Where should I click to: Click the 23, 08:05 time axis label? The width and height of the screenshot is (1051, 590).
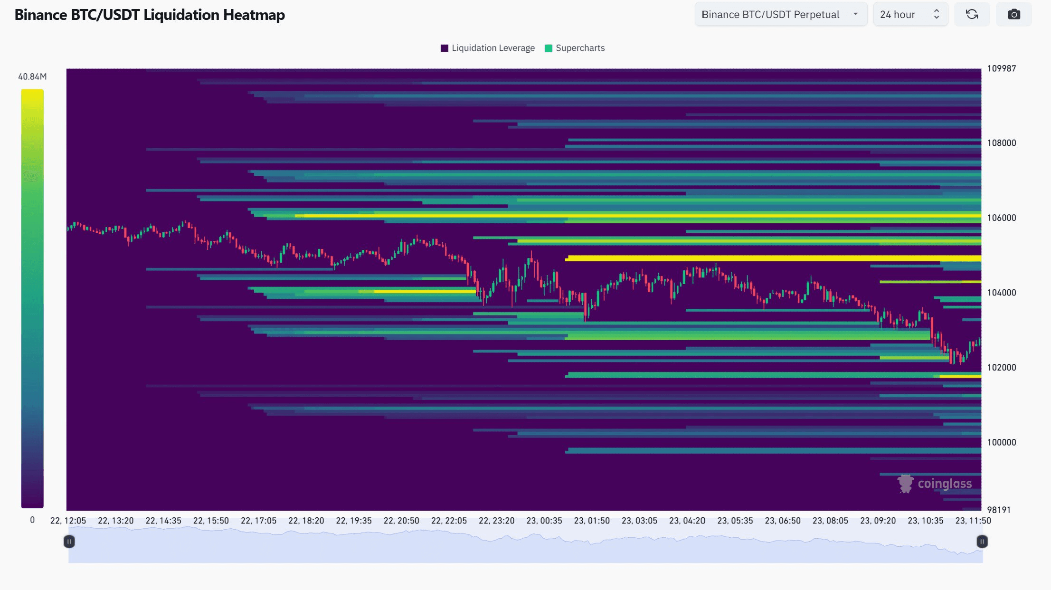coord(830,521)
